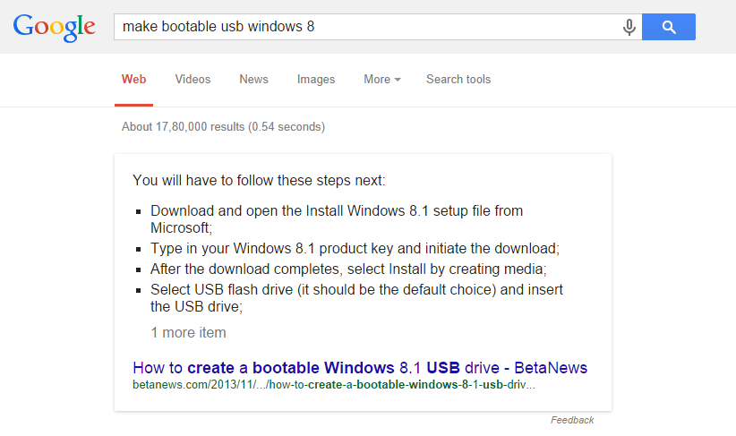Focus the search query input box

pyautogui.click(x=358, y=27)
